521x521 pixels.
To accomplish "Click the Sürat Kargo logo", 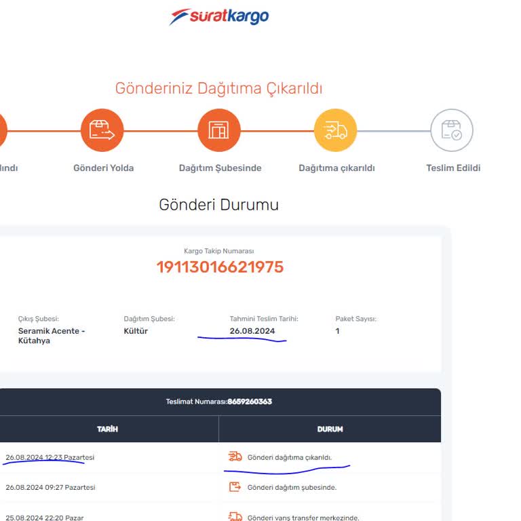I will [219, 16].
